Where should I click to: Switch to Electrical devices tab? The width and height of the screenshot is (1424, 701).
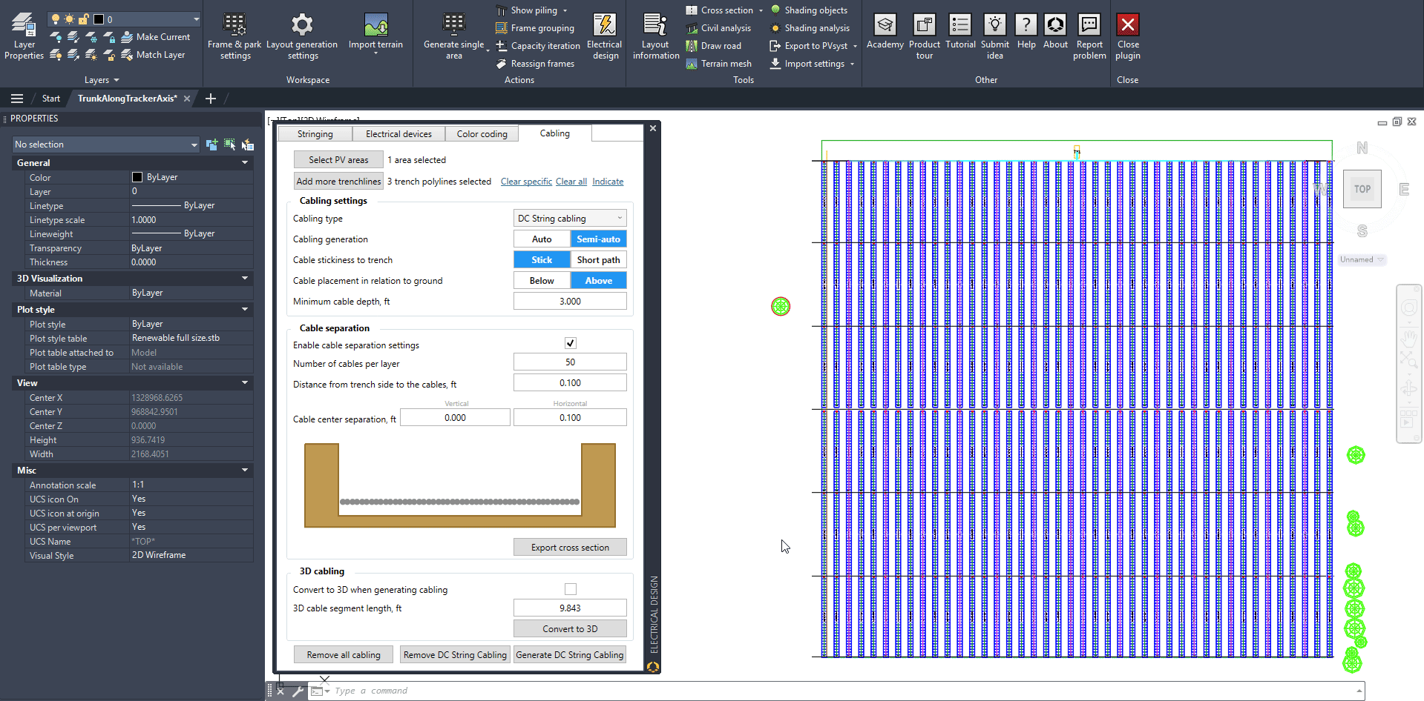click(x=398, y=134)
